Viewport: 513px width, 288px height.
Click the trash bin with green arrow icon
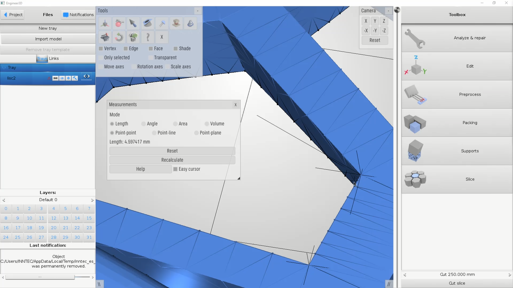click(x=133, y=37)
